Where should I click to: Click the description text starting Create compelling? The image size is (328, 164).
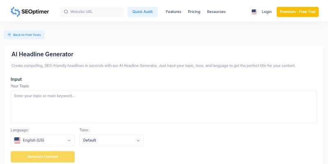pos(153,66)
